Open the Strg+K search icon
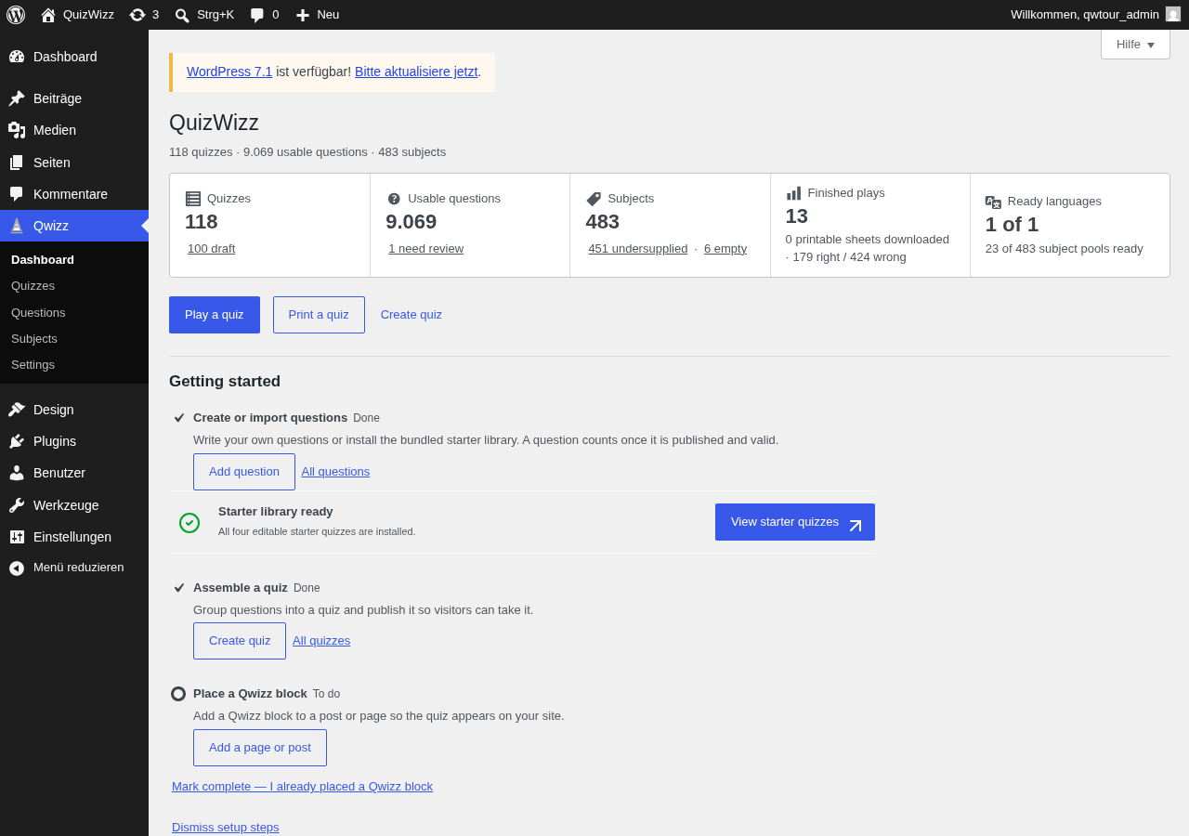 (x=182, y=15)
